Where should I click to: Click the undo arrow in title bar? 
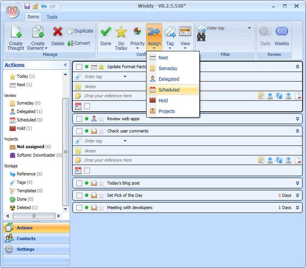[x=44, y=6]
